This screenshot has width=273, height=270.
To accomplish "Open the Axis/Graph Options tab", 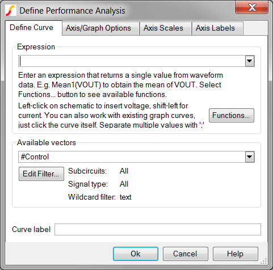I will click(x=98, y=28).
